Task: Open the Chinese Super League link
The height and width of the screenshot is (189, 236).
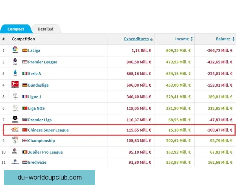Action: tap(48, 130)
